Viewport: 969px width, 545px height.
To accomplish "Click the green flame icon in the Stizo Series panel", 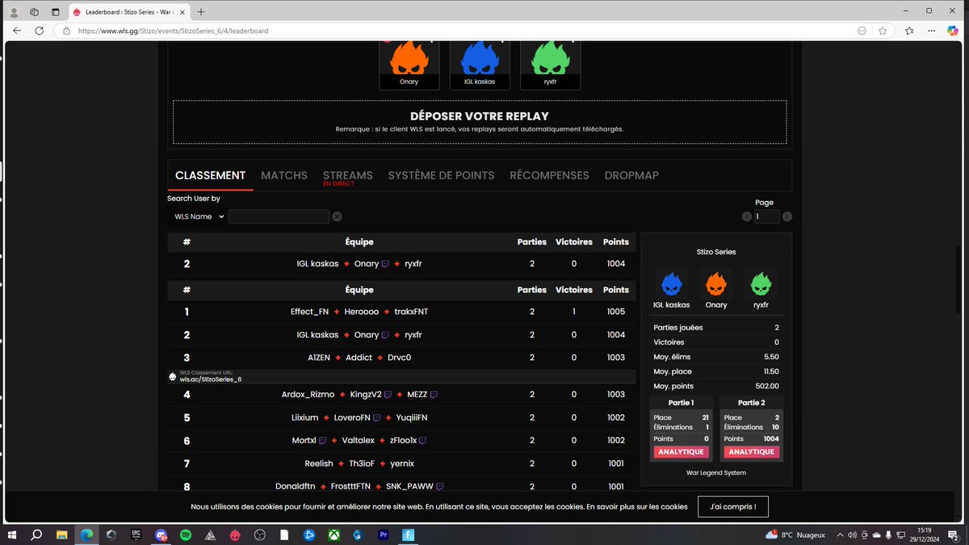I will 761,283.
